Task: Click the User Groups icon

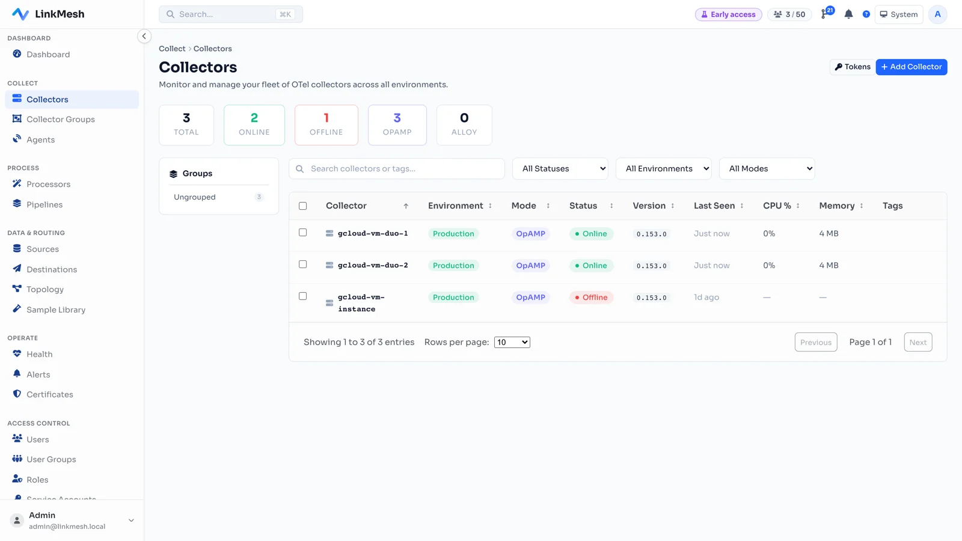Action: pyautogui.click(x=17, y=459)
